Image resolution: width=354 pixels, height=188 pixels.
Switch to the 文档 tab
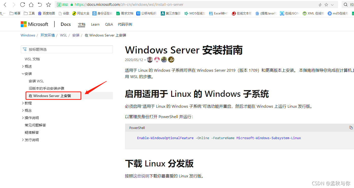click(82, 24)
